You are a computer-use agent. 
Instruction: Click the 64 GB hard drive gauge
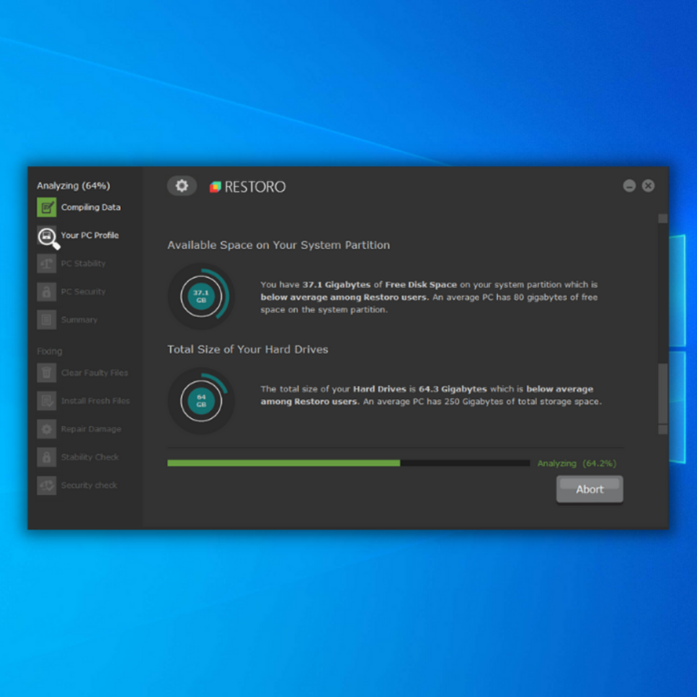[201, 401]
